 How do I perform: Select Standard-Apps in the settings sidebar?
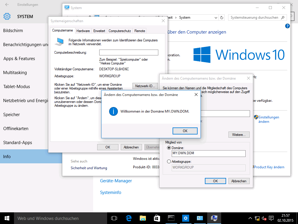17,142
